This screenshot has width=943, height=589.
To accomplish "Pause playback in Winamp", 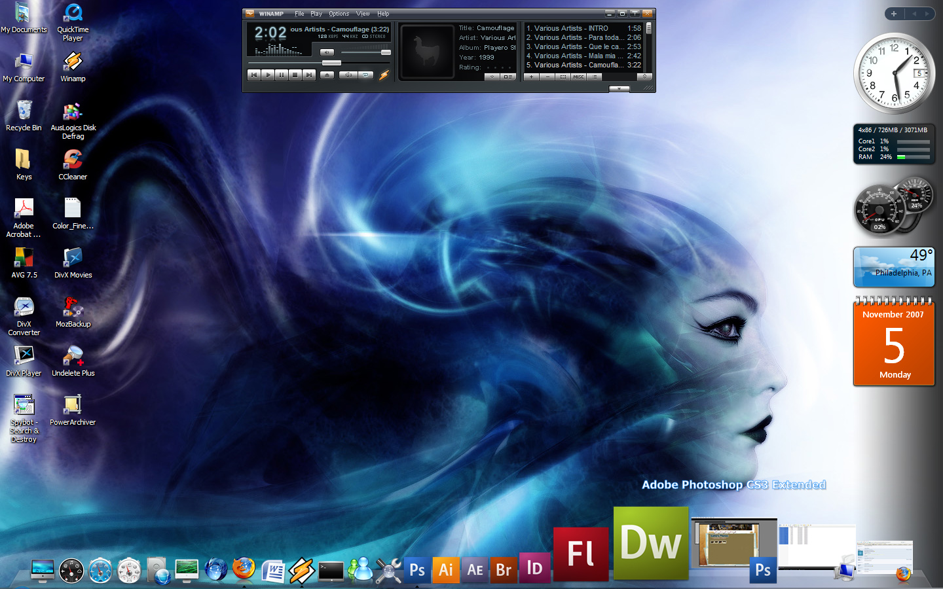I will click(282, 75).
